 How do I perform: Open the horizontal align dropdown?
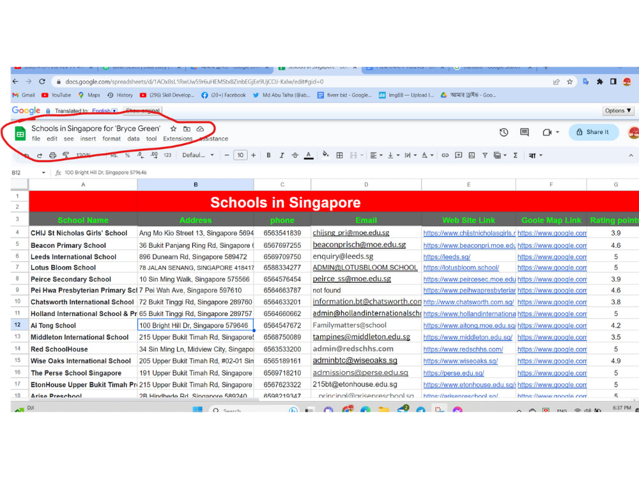click(x=376, y=155)
